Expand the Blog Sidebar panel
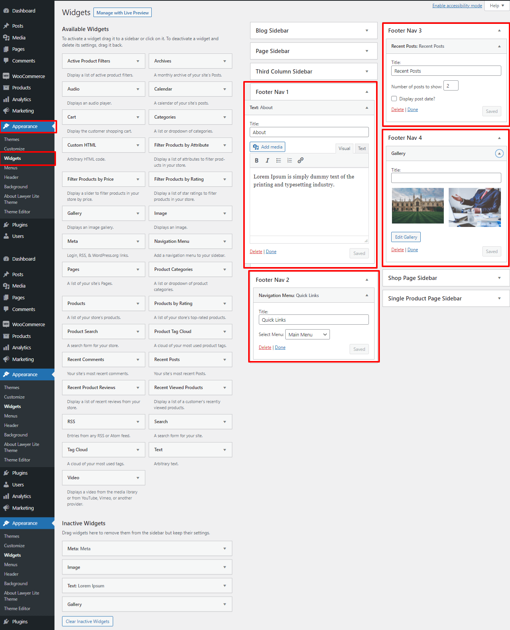The height and width of the screenshot is (630, 510). point(367,31)
